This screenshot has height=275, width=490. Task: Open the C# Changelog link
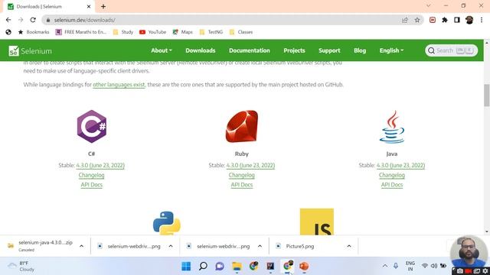pos(92,175)
